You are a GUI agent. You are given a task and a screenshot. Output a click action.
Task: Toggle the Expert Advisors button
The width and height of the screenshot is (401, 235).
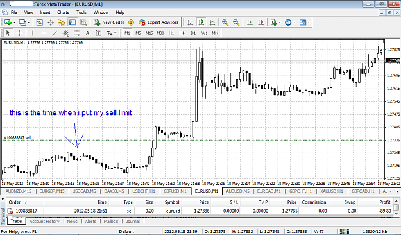[x=158, y=22]
